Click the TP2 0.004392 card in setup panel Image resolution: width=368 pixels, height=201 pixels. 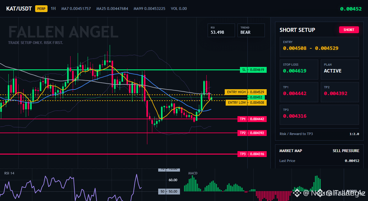[x=340, y=92]
